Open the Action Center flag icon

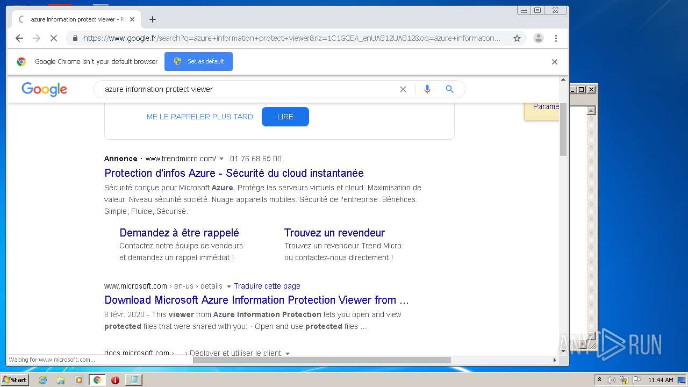(637, 380)
